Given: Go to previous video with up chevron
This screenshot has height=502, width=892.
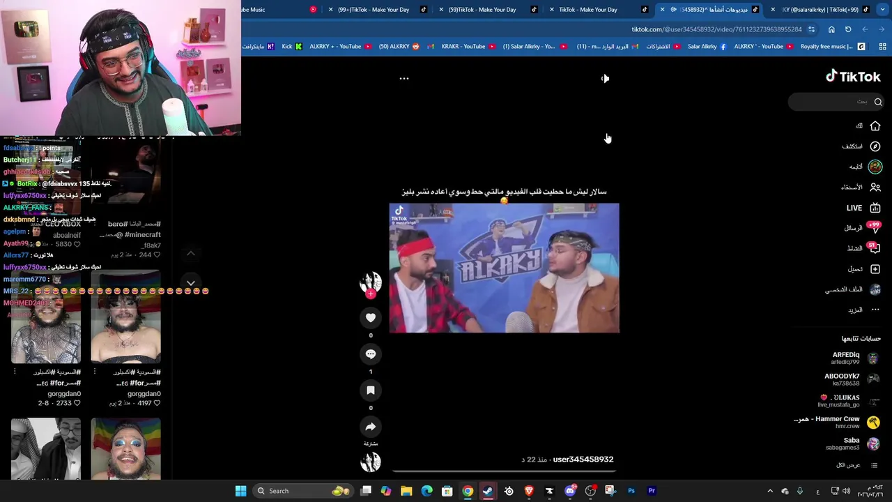Looking at the screenshot, I should coord(191,254).
